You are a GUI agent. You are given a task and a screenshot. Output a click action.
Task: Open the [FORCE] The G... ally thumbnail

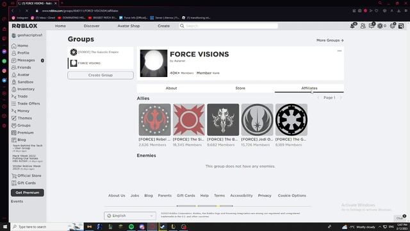291,120
